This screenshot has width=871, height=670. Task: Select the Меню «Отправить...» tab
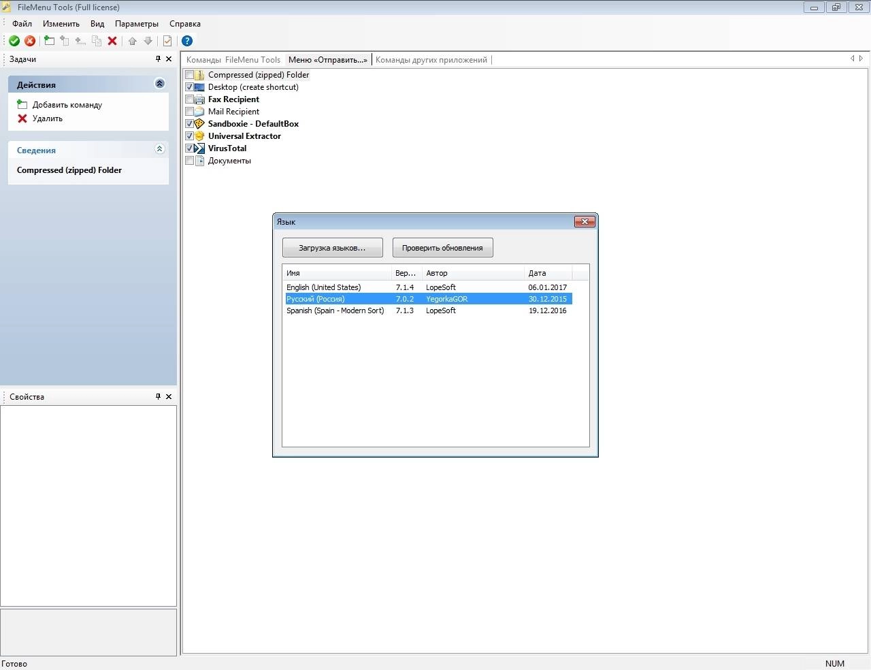(328, 60)
